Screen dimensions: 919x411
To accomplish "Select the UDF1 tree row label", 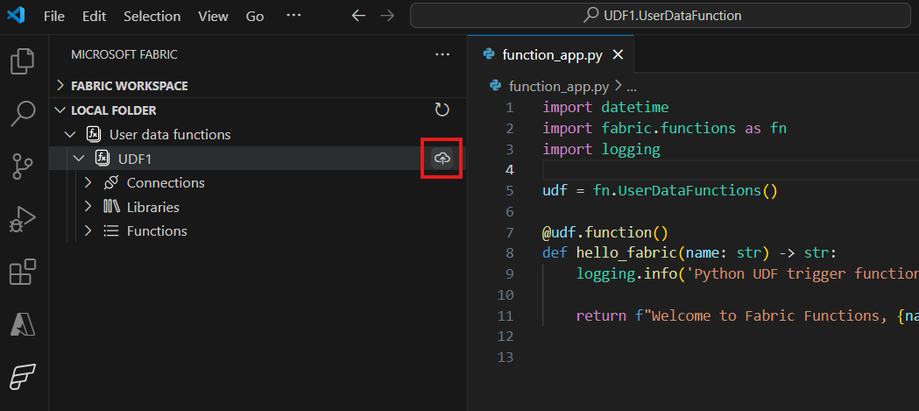I will click(x=135, y=159).
